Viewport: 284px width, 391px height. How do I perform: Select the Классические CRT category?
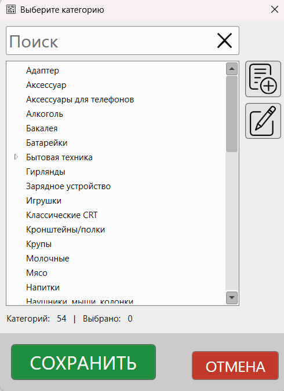[x=61, y=215]
